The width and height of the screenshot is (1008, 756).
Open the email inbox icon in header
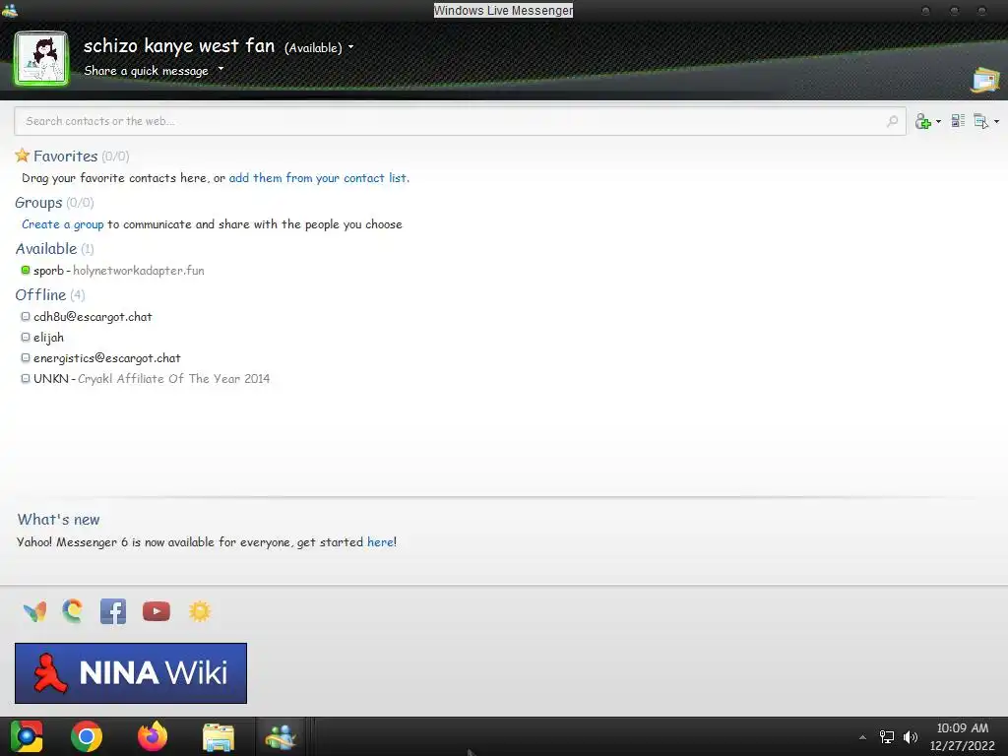pos(985,81)
